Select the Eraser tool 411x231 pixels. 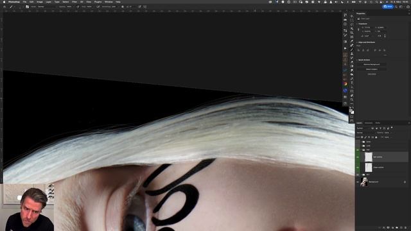tap(352, 62)
